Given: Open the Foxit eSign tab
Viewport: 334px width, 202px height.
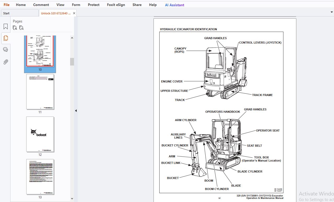Looking at the screenshot, I should click(116, 5).
